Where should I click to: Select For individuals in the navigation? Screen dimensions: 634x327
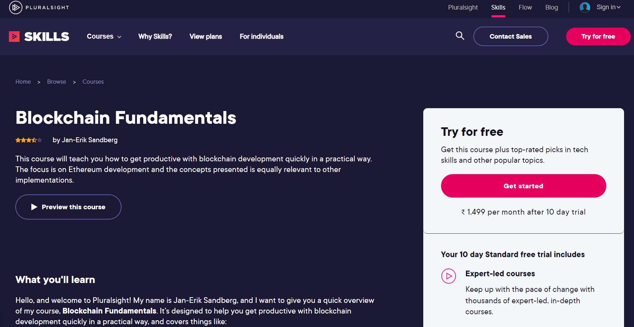click(x=261, y=36)
